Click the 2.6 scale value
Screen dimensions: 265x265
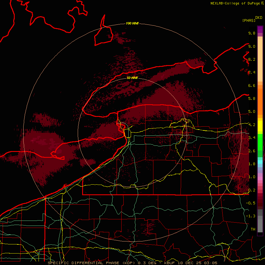pos(252,151)
